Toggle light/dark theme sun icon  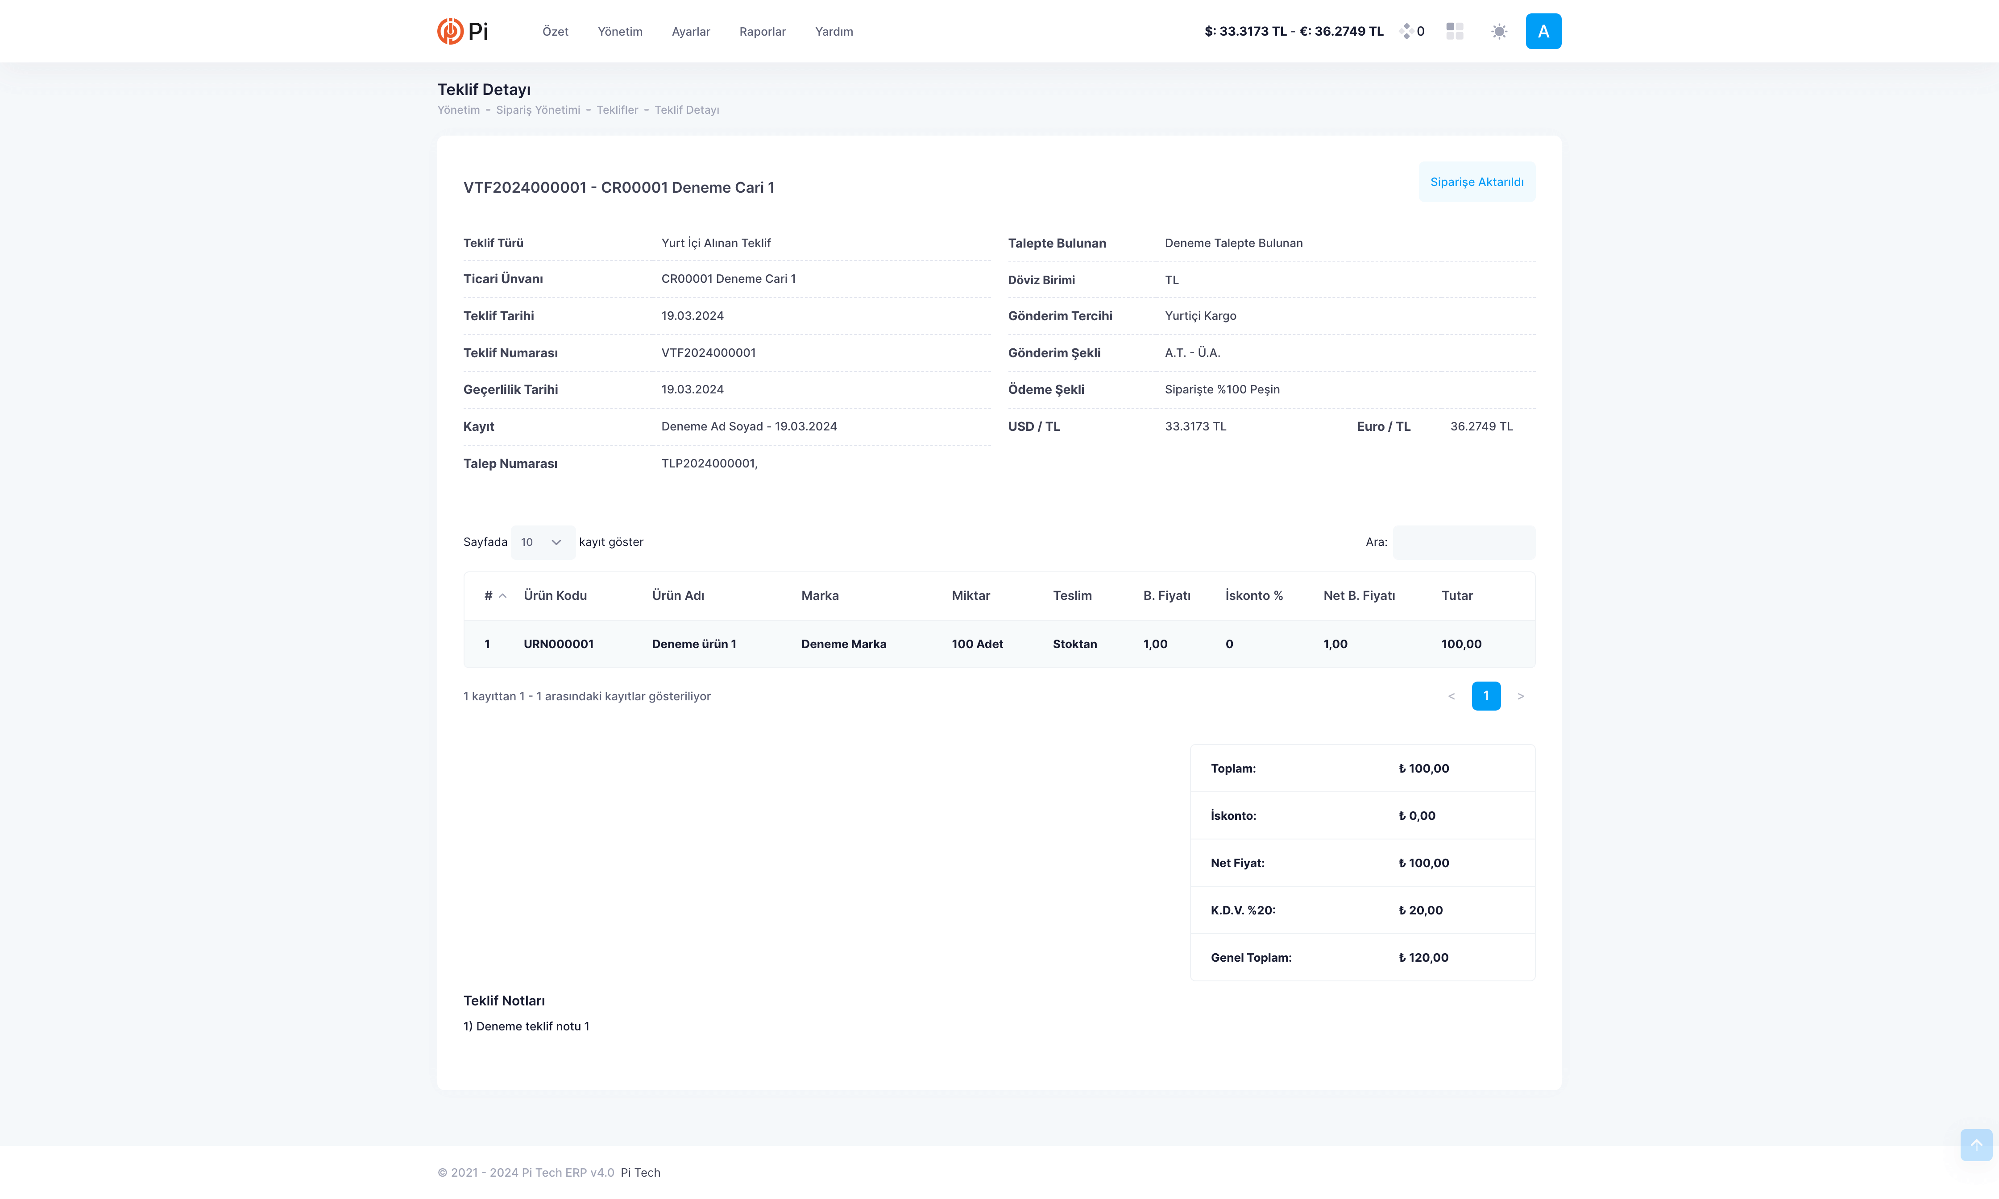click(x=1499, y=32)
